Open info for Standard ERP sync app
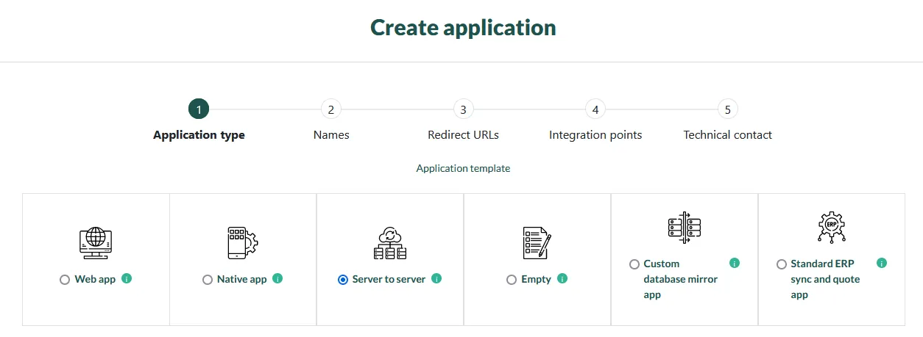 click(882, 263)
